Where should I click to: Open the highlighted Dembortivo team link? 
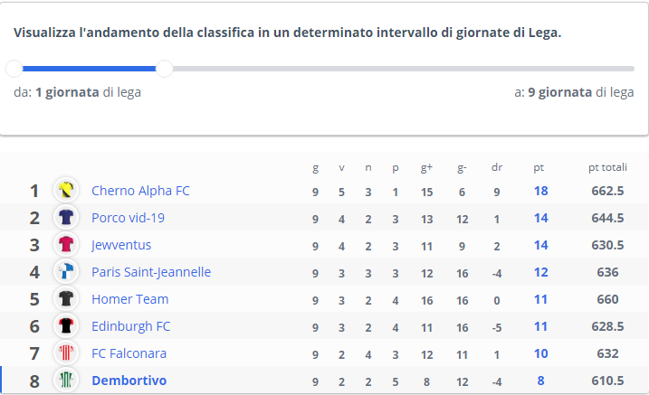point(129,381)
